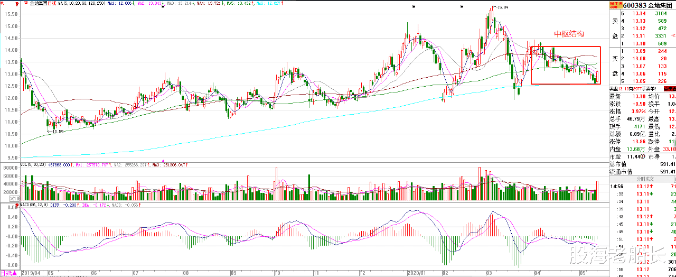The image size is (676, 277).
Task: Click the 日线 period label in chart title
Action: point(51,3)
